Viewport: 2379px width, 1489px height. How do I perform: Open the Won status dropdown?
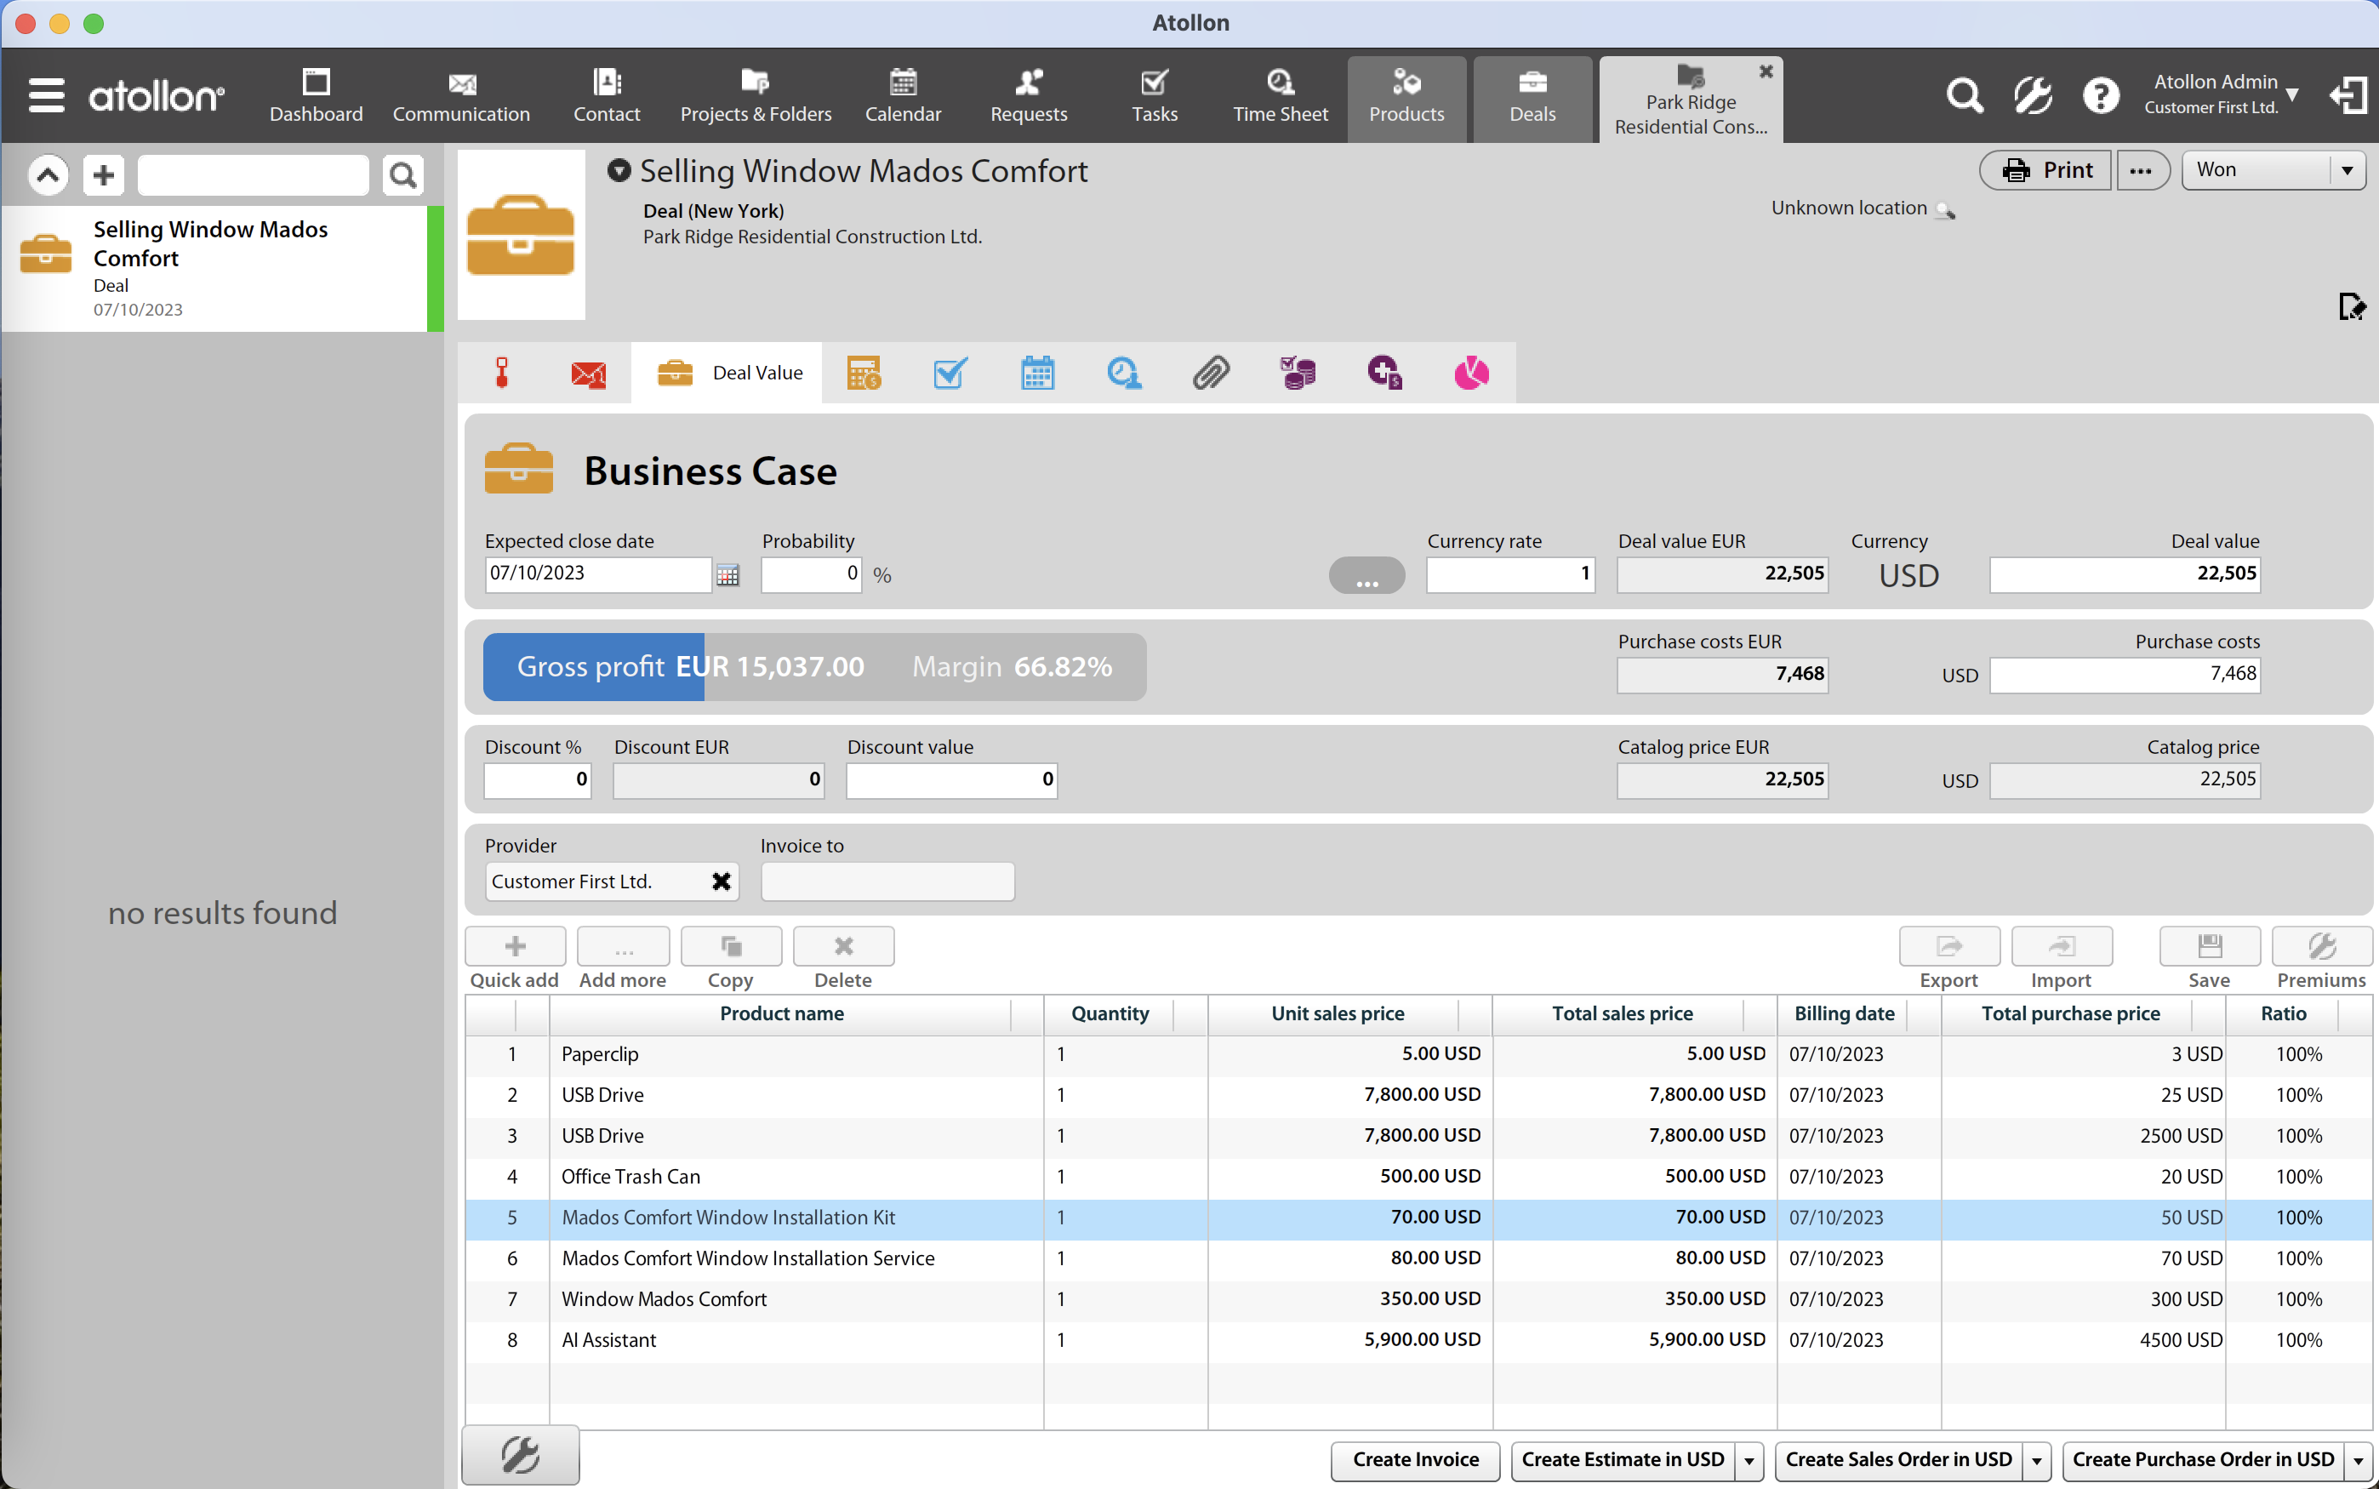tap(2347, 170)
